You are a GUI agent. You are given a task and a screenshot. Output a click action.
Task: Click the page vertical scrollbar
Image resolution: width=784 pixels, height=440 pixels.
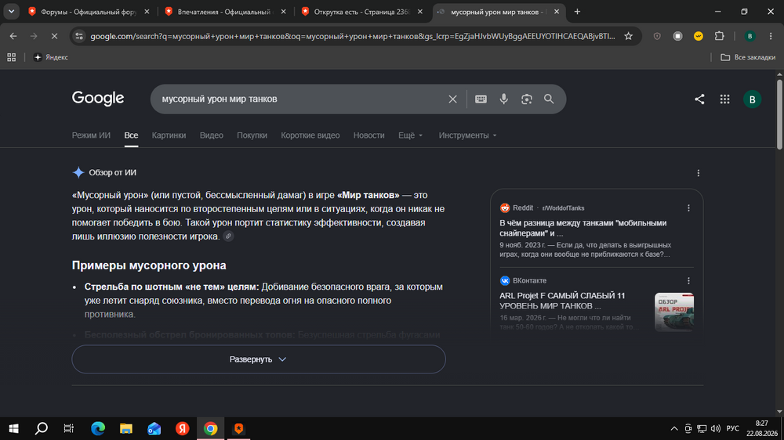tap(779, 114)
